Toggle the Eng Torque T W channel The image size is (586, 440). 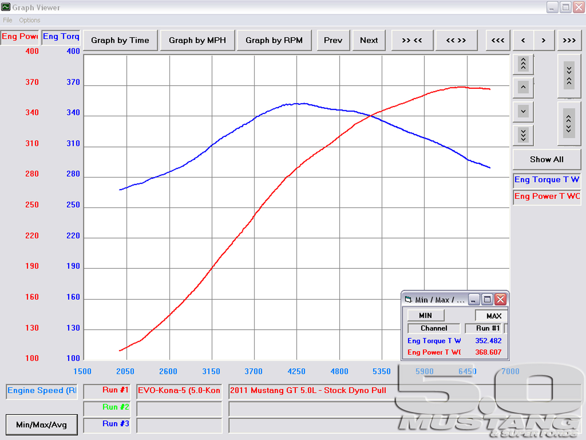(x=547, y=179)
